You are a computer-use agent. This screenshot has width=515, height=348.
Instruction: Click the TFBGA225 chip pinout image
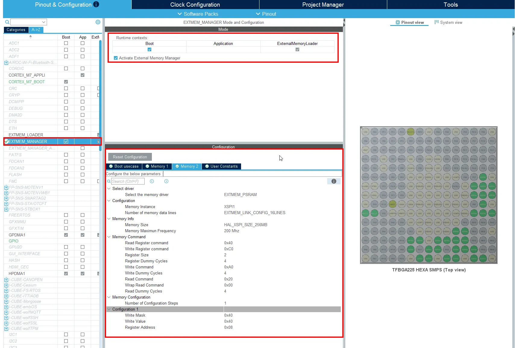click(x=429, y=195)
